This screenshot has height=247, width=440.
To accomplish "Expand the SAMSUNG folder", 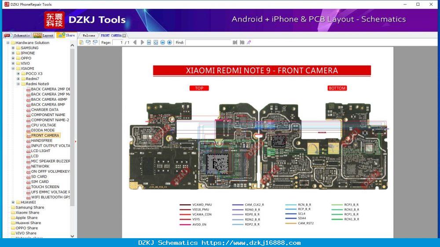I will (13, 48).
